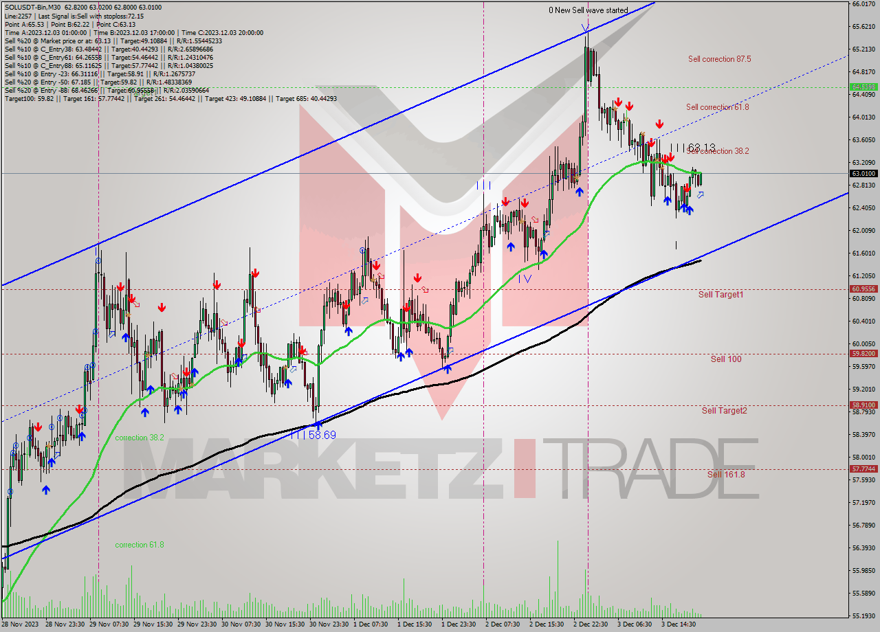
Task: Click the 'I V' wave label
Action: pyautogui.click(x=525, y=278)
